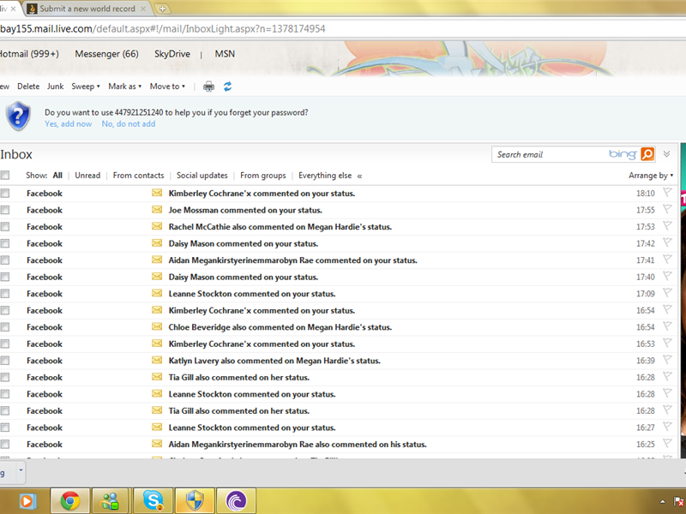686x514 pixels.
Task: Select the checkbox for Joe Mossman's message
Action: (5, 210)
